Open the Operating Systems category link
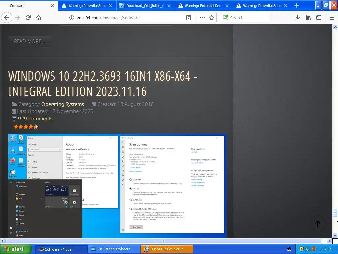Screen dimensions: 338x254 click(62, 104)
